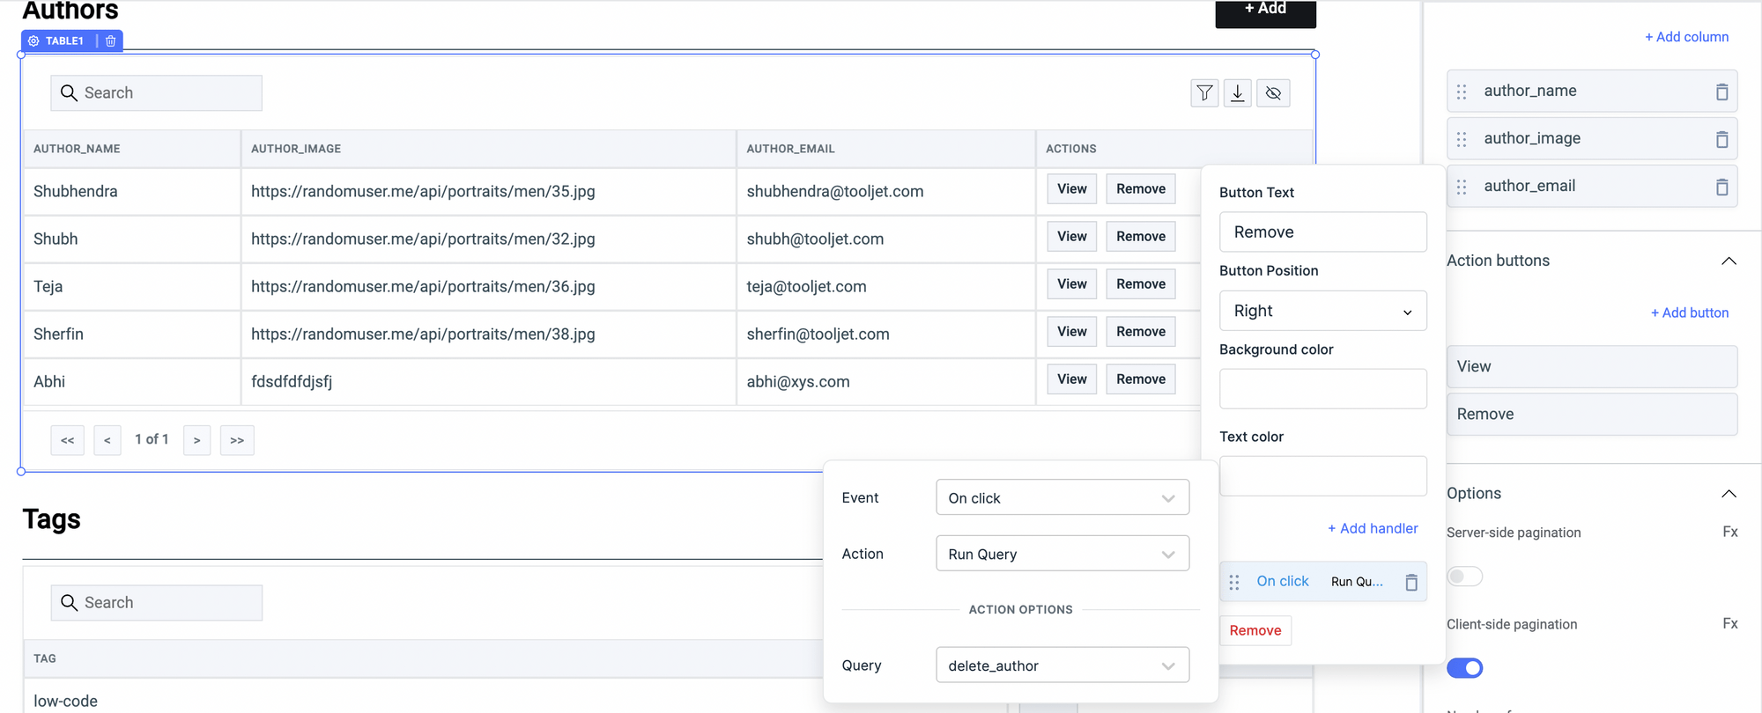The height and width of the screenshot is (713, 1762).
Task: Delete the author_name column with trash icon
Action: pos(1721,92)
